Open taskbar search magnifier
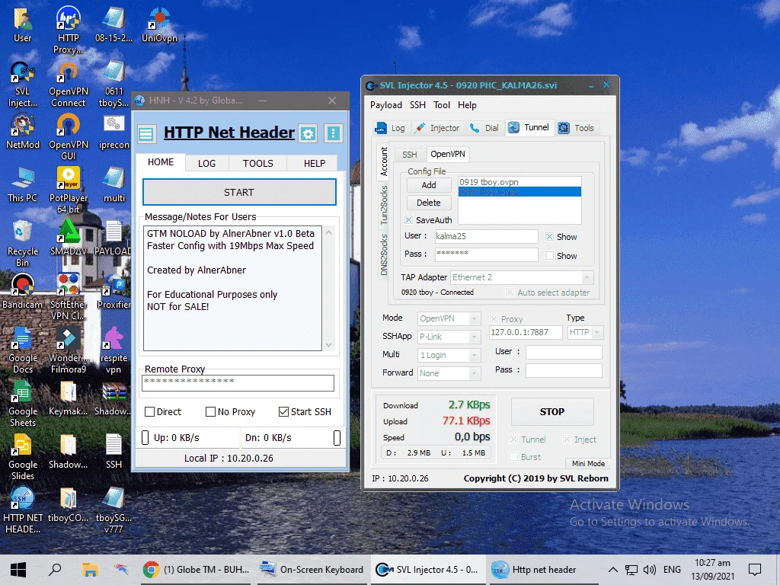780x585 pixels. [55, 570]
